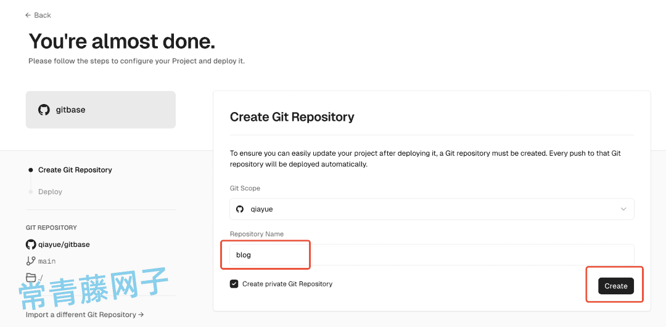The width and height of the screenshot is (666, 327).
Task: Click the gitbase template card
Action: (101, 110)
